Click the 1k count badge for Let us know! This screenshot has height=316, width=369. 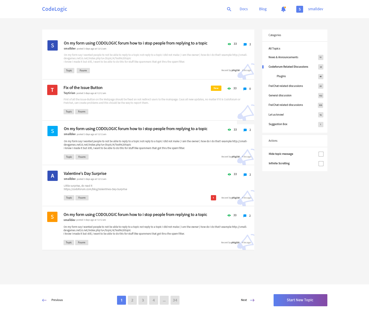[x=321, y=115]
